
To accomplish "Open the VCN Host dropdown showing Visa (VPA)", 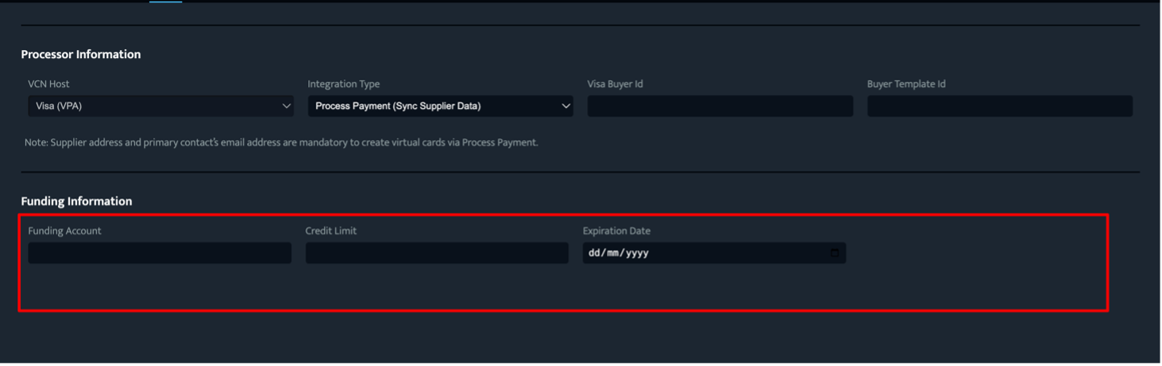I will pyautogui.click(x=160, y=106).
